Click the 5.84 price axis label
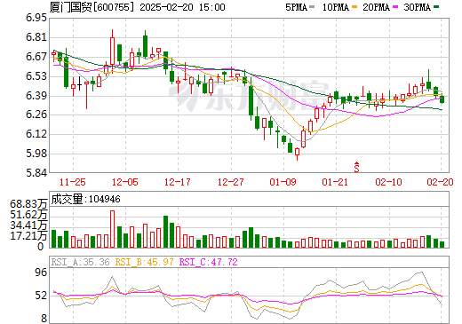The image size is (462, 324). (36, 173)
